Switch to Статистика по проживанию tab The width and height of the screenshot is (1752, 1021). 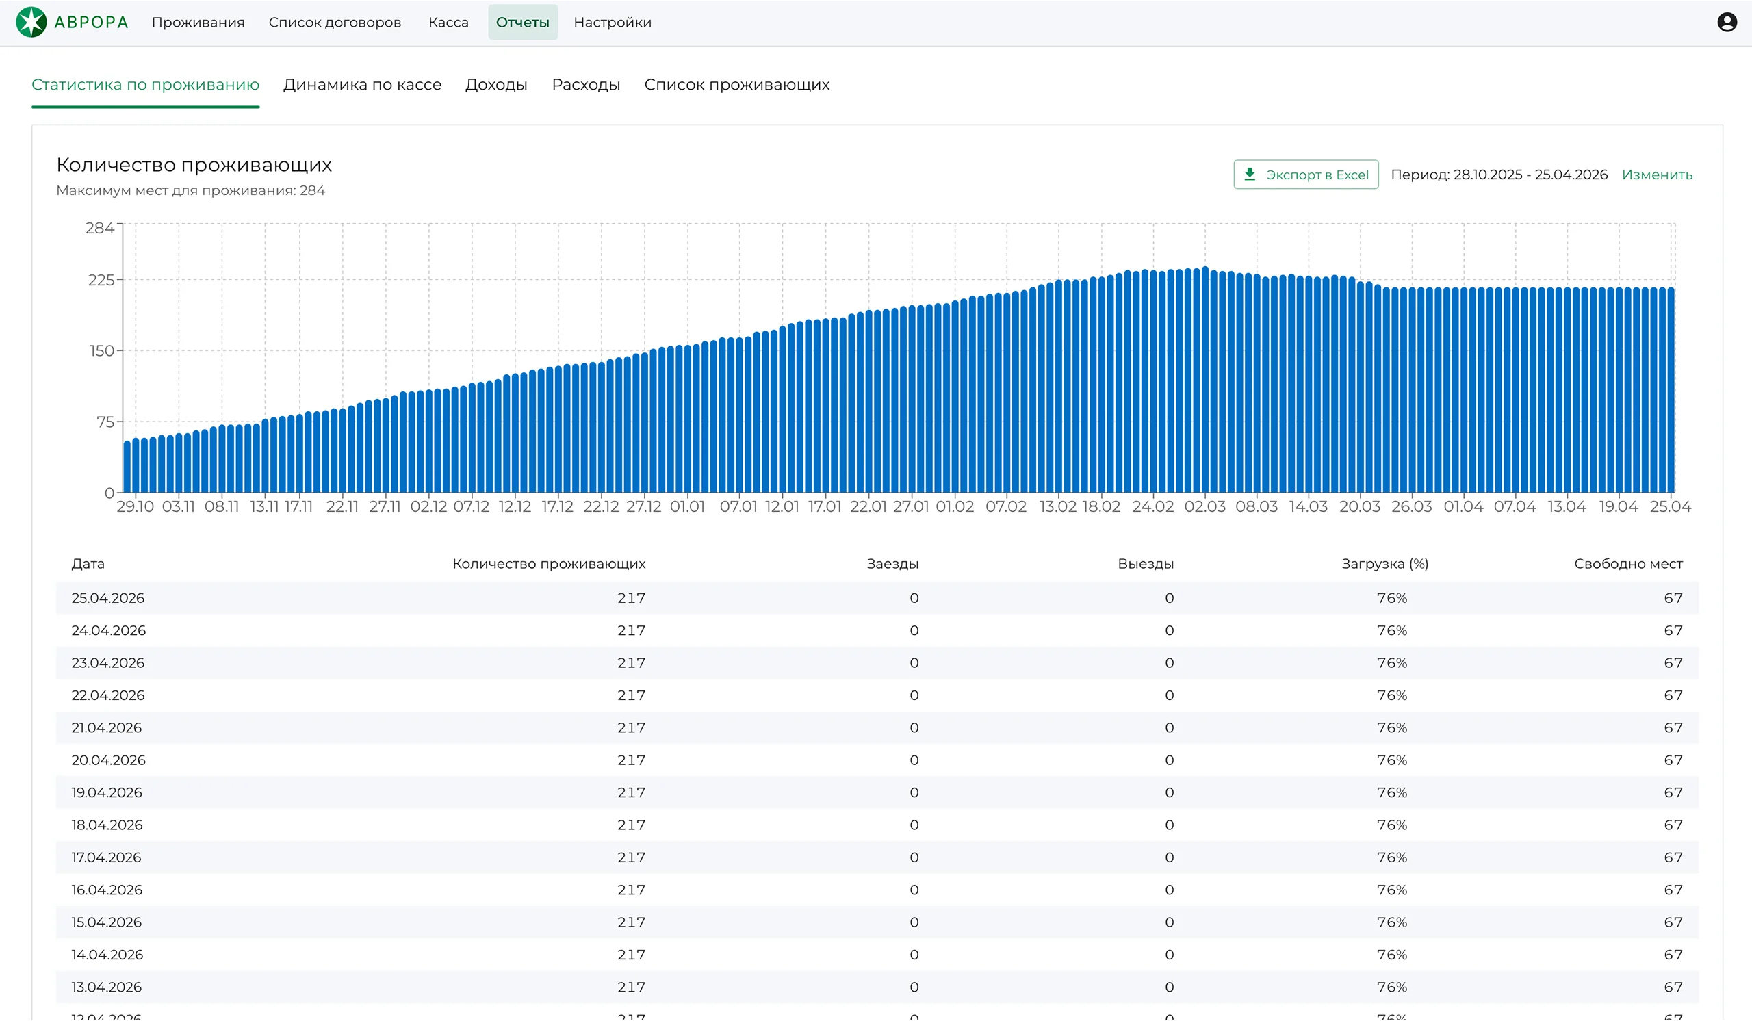point(145,85)
